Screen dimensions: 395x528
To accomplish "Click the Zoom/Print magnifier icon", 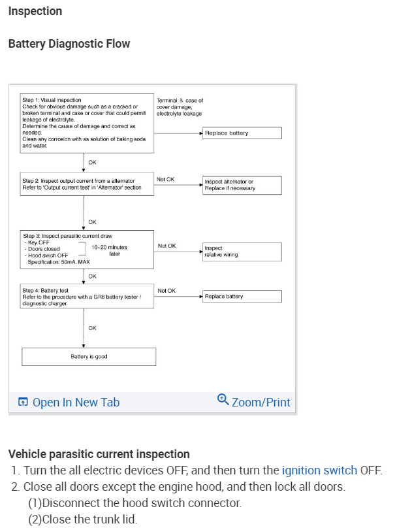I will (x=223, y=399).
